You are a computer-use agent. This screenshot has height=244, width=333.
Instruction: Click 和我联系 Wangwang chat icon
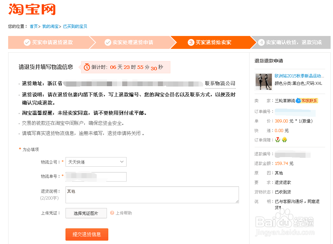[307, 101]
